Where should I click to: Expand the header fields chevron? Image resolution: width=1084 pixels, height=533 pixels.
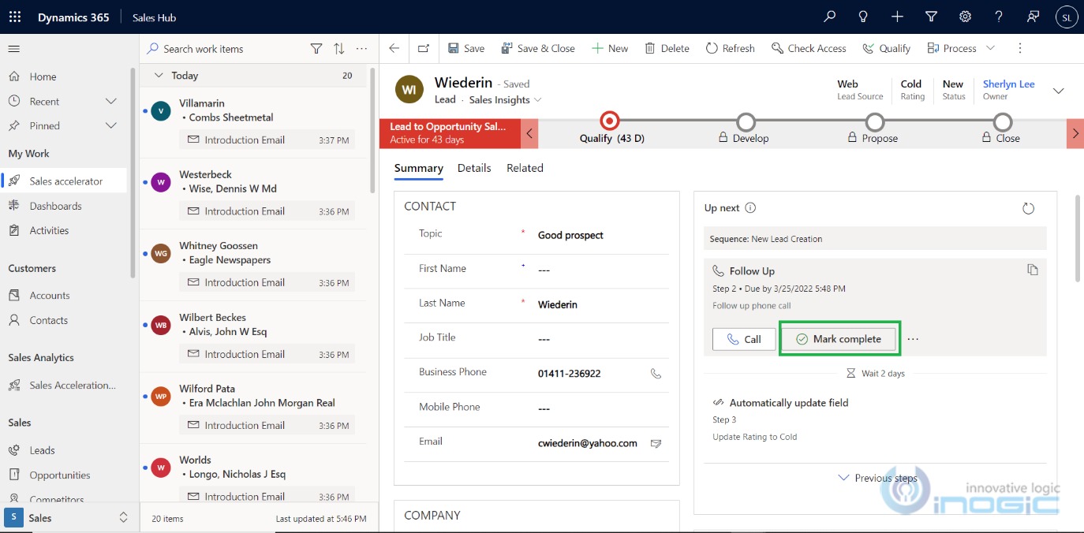pos(1059,91)
